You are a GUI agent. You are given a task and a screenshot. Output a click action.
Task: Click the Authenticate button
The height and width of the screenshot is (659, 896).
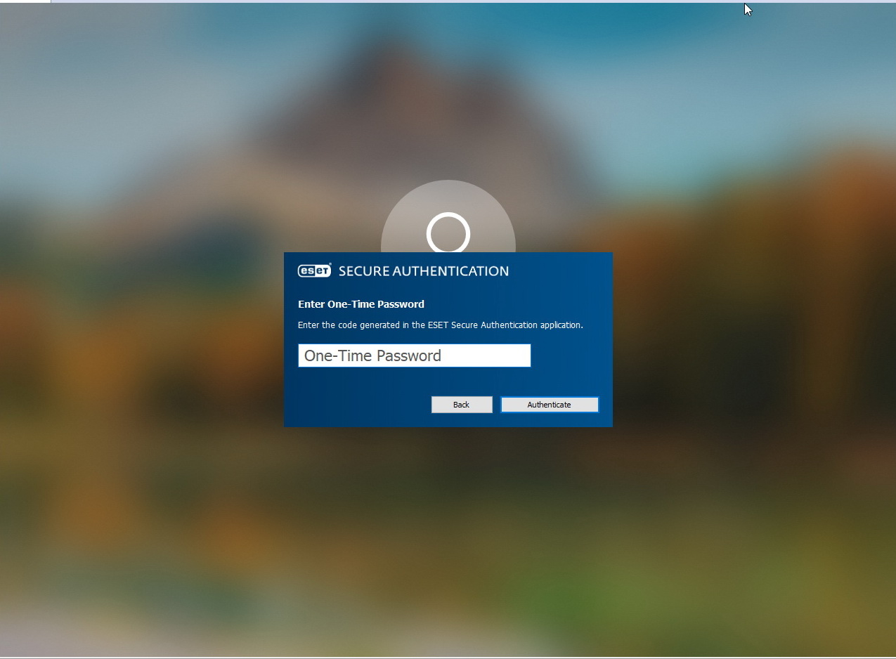550,405
